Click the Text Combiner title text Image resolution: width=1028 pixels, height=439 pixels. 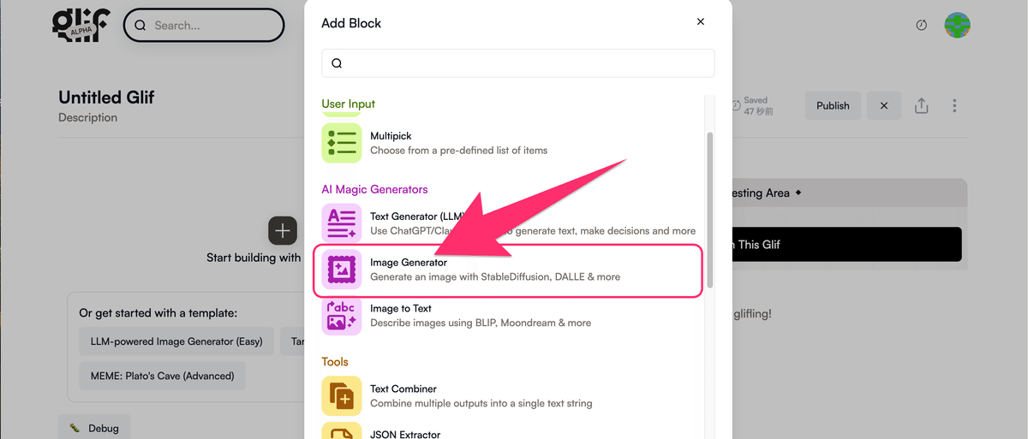pyautogui.click(x=403, y=389)
